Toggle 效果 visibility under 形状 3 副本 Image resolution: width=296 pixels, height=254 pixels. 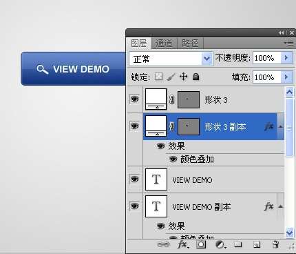click(160, 146)
